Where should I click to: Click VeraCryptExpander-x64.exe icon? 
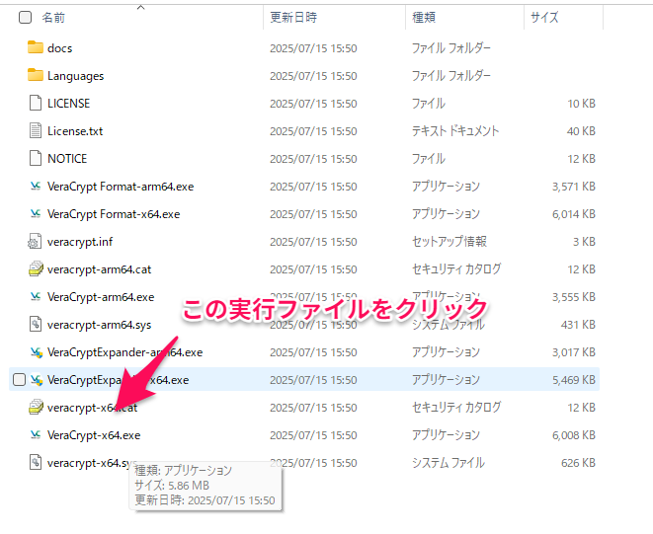click(x=37, y=380)
